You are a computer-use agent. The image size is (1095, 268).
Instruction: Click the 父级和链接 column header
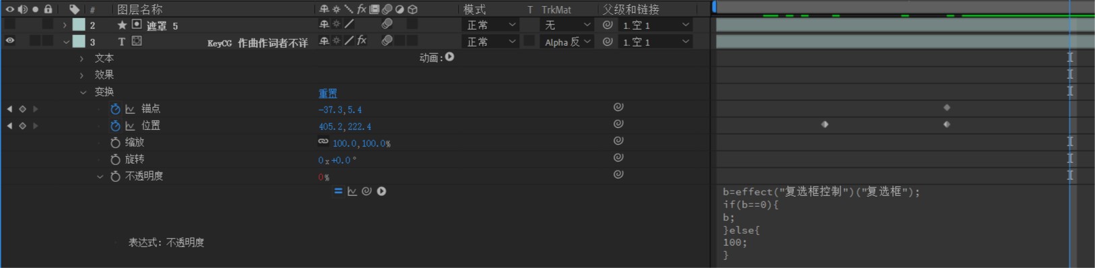[631, 9]
